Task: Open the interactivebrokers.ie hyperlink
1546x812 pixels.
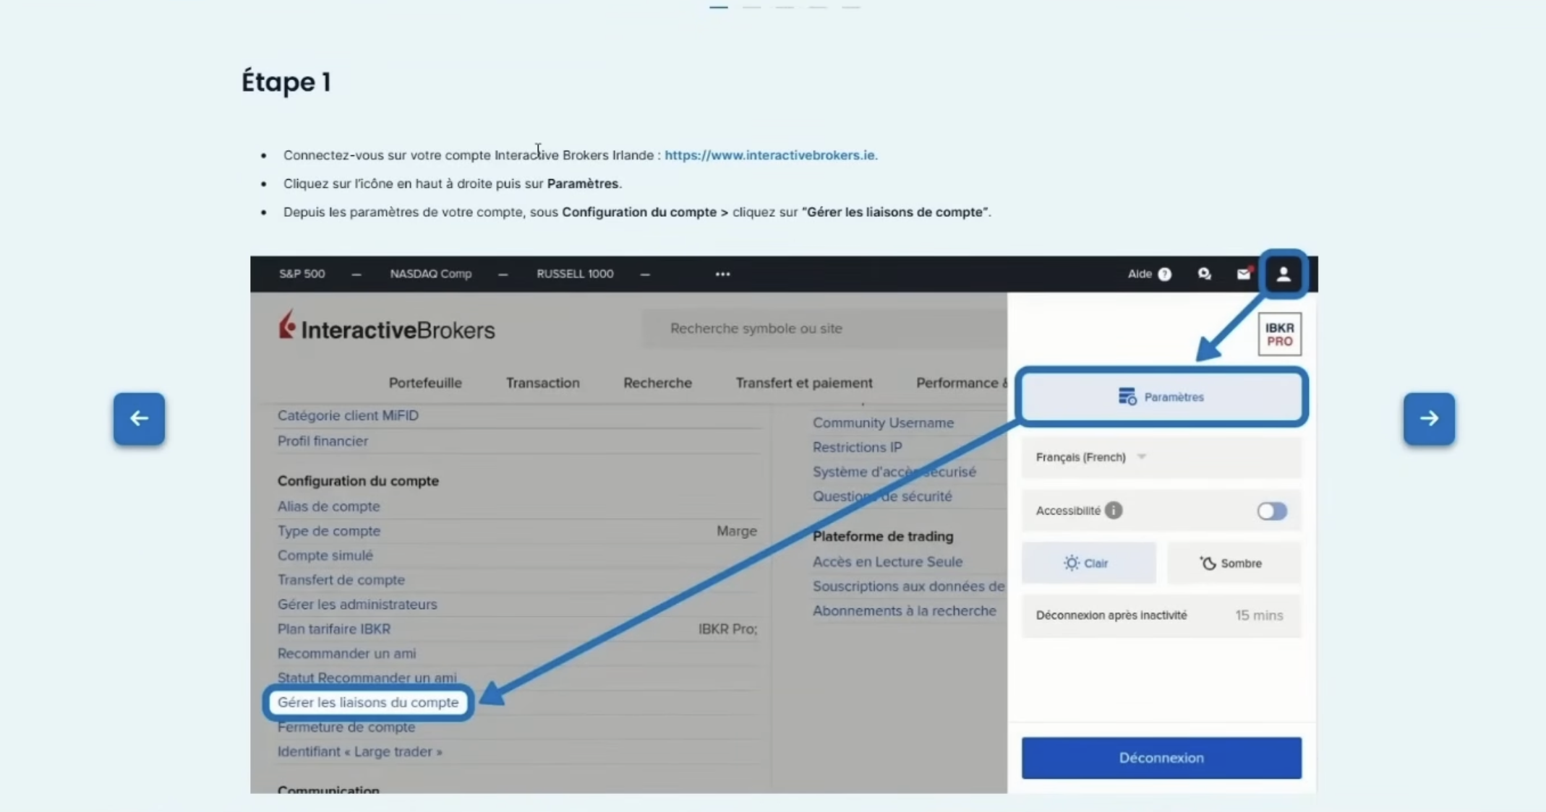Action: pos(771,155)
